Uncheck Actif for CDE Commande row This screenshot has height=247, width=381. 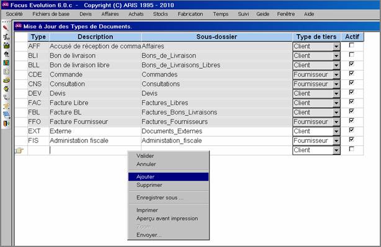coord(351,73)
